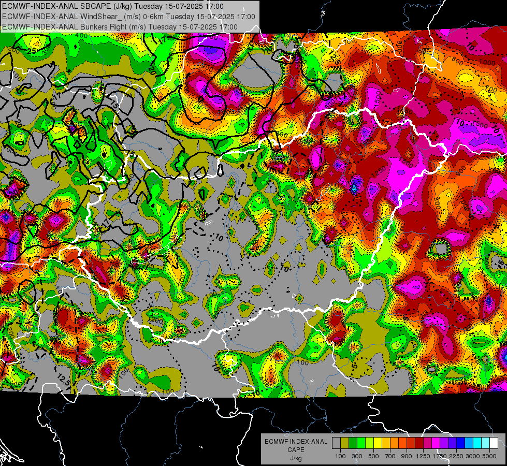Select the pure blue 2250 legend swatch
The height and width of the screenshot is (466, 507).
[461, 443]
